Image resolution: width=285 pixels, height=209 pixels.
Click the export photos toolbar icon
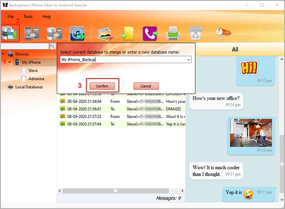[x=105, y=34]
